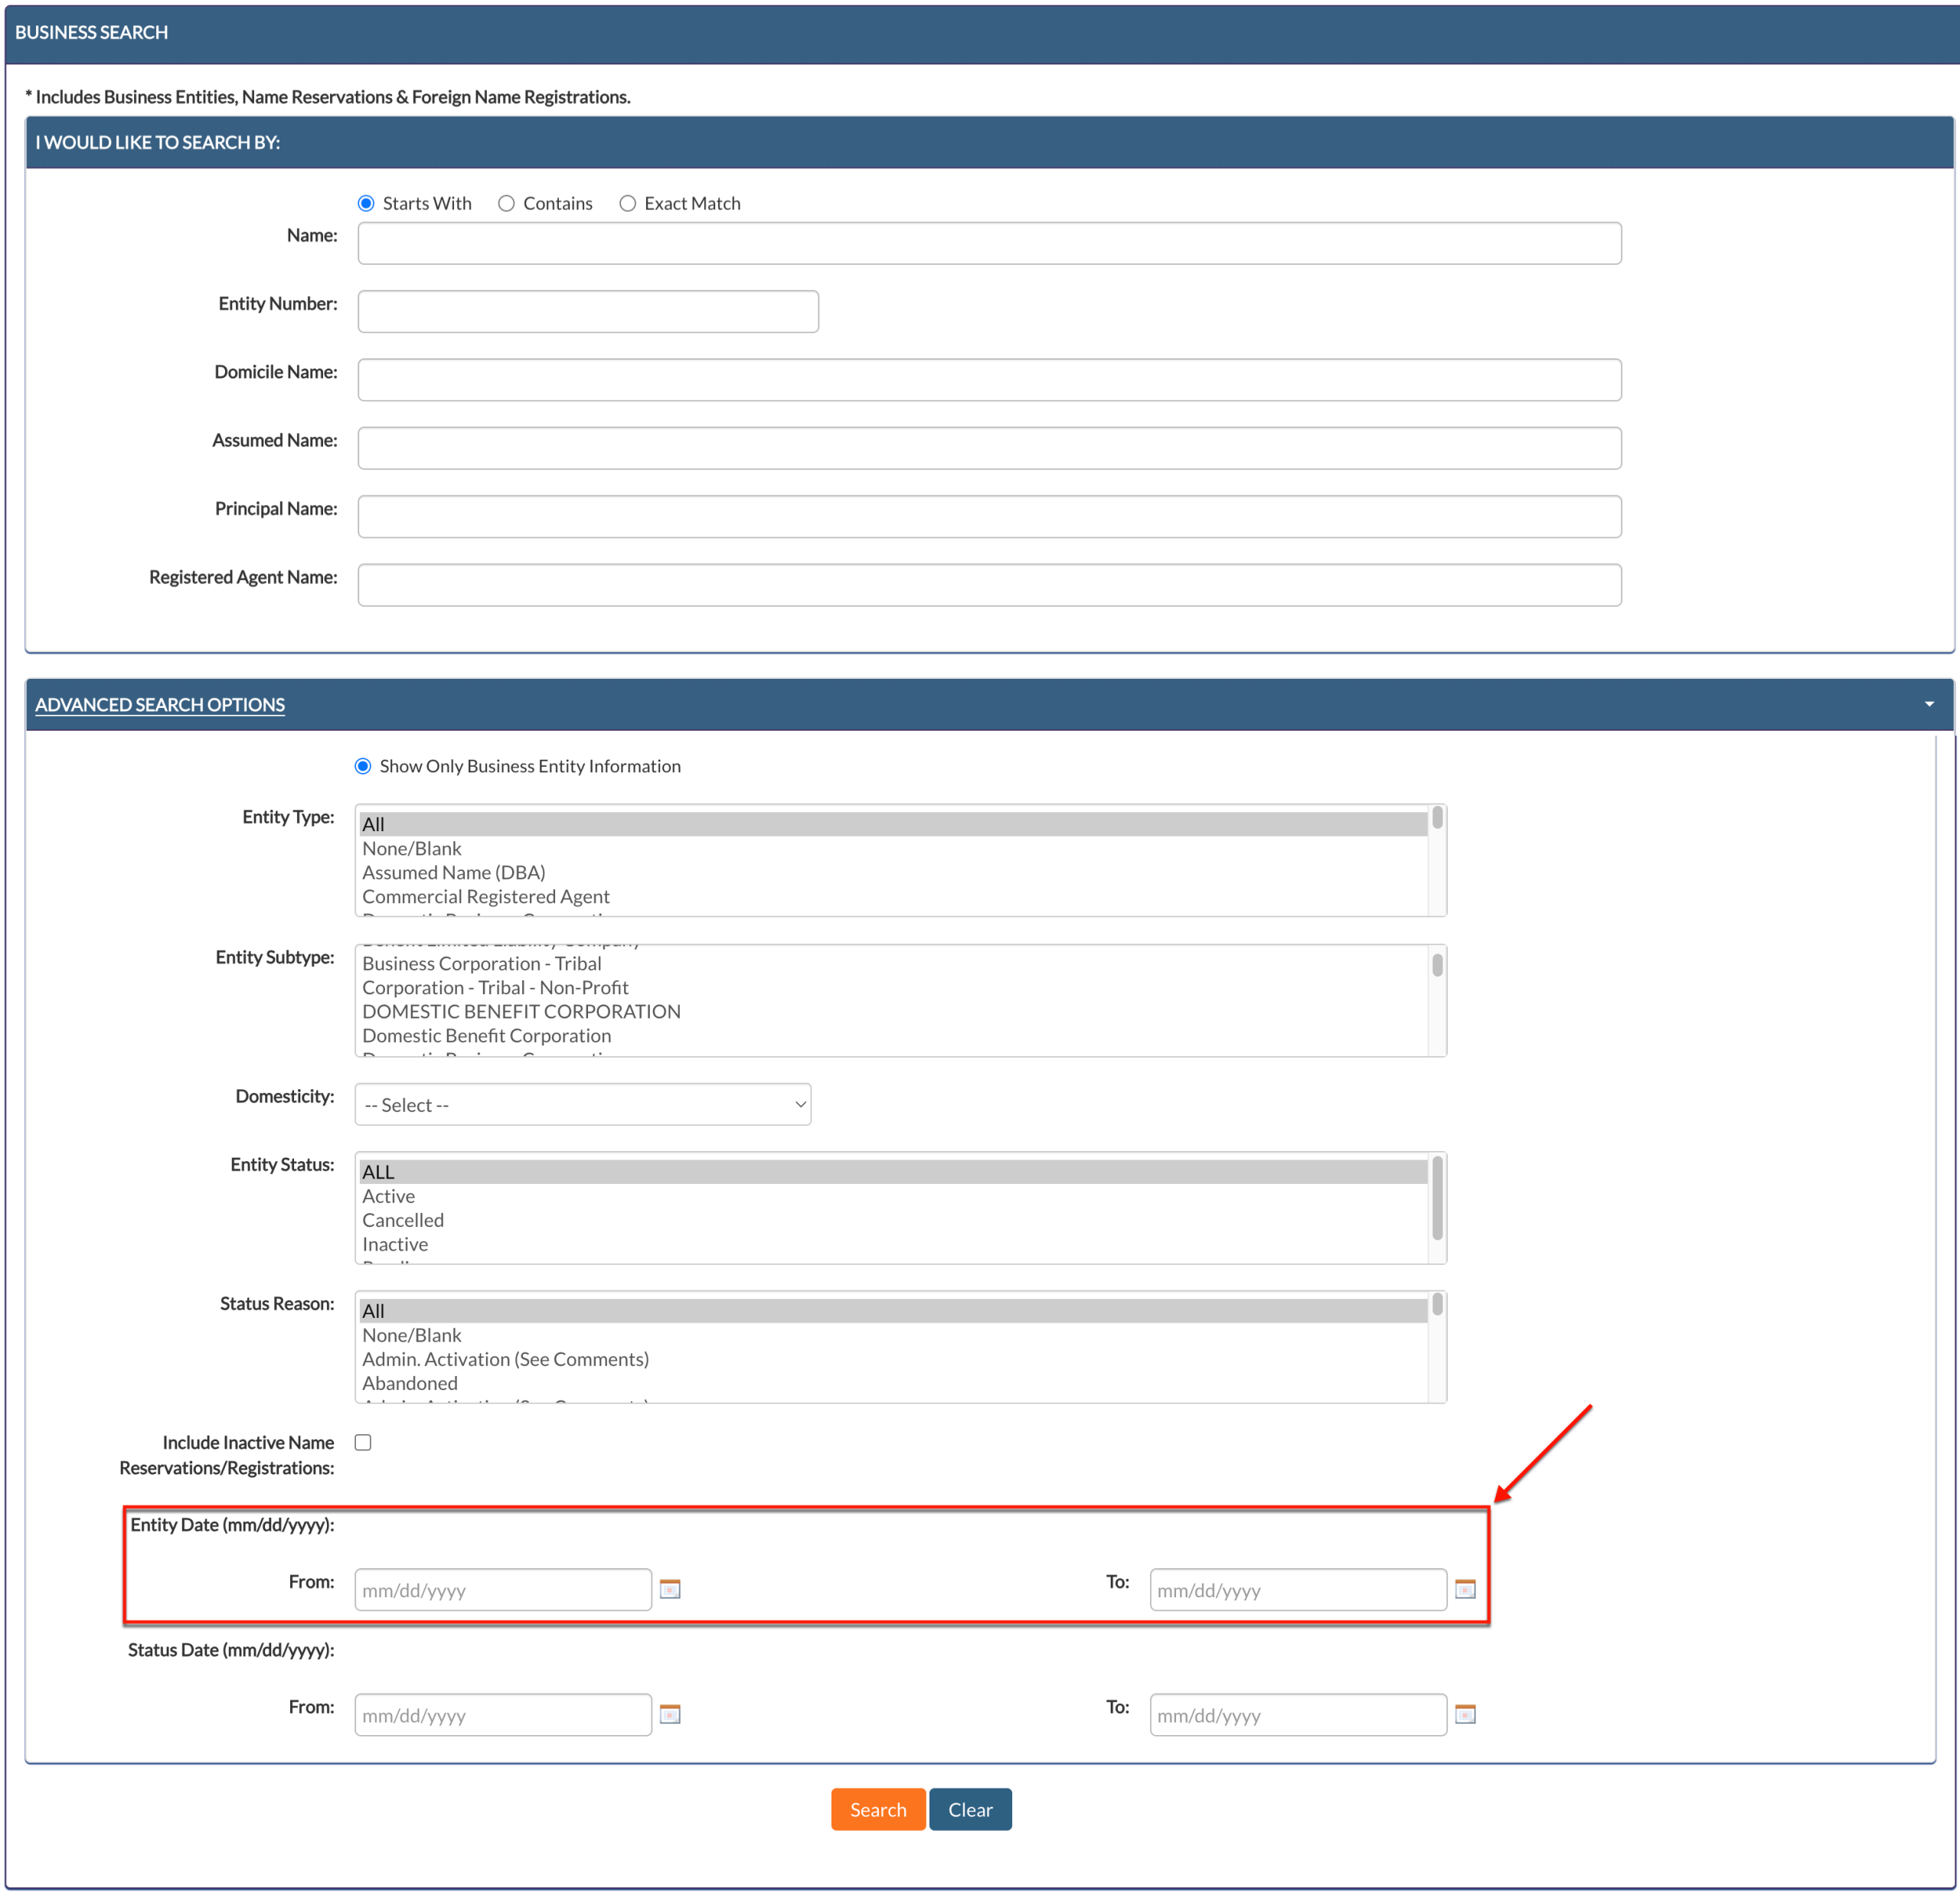The height and width of the screenshot is (1895, 1960).
Task: Open calendar picker for Entity Date From
Action: coord(670,1589)
